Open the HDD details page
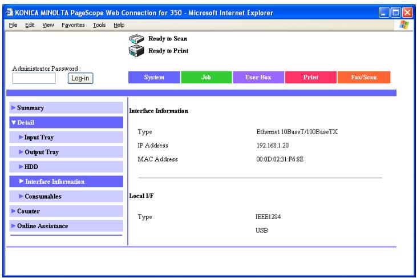Image resolution: width=417 pixels, height=278 pixels. pyautogui.click(x=66, y=167)
